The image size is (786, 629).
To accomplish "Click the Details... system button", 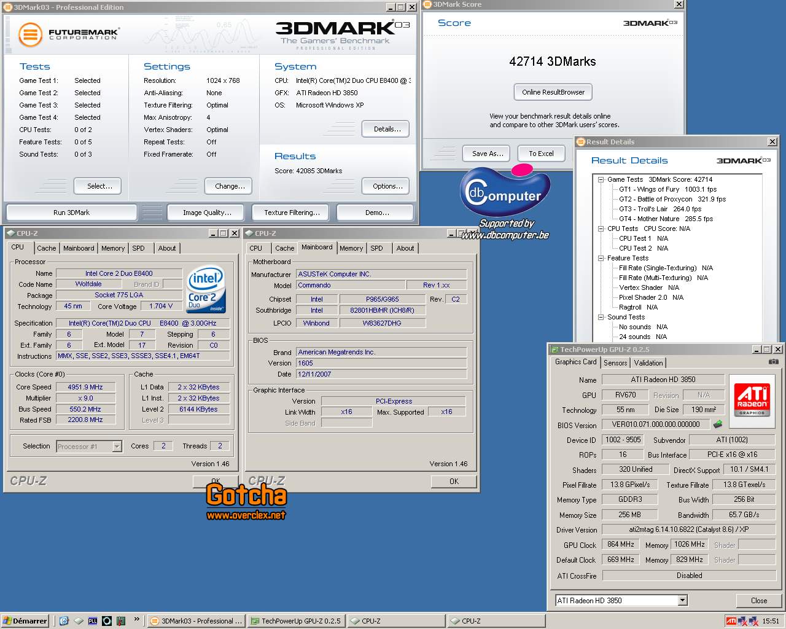I will pyautogui.click(x=386, y=129).
